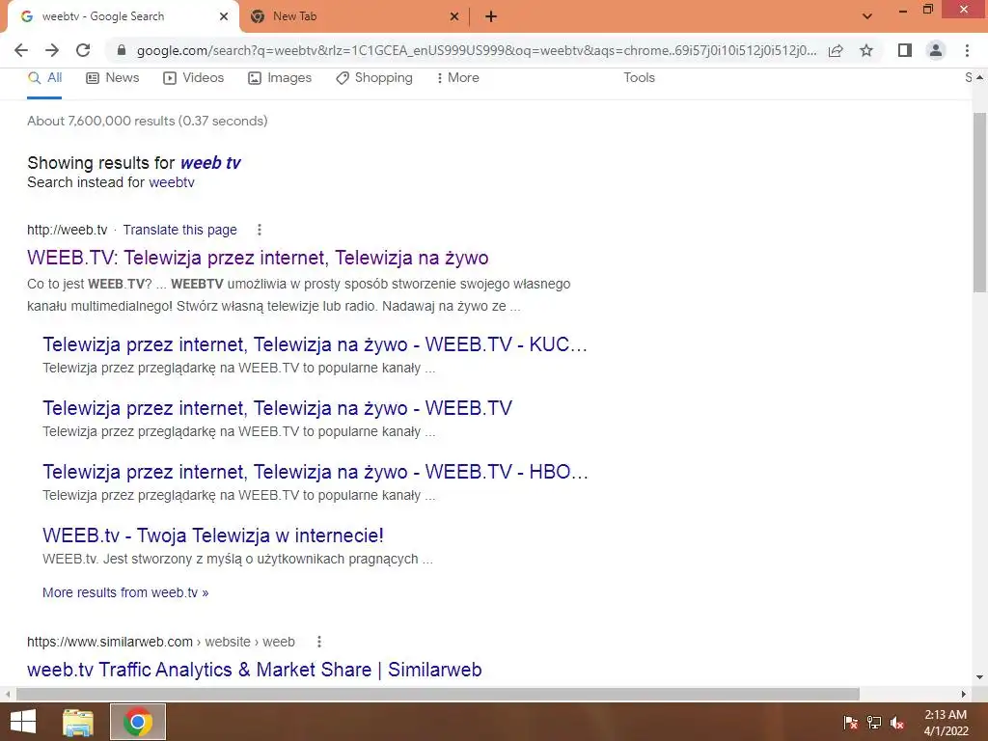Click More results from weeb.tv
The height and width of the screenshot is (741, 988).
(125, 593)
